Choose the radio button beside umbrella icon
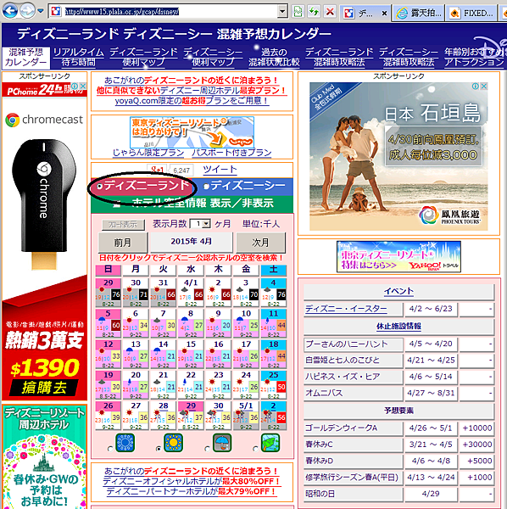Image resolution: width=507 pixels, height=509 pixels. click(207, 449)
